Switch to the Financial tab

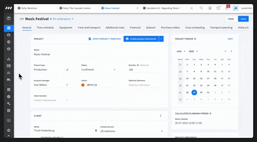(x=135, y=28)
